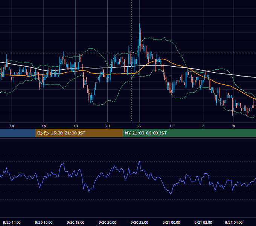Click the vertical dotted crosshair line on the price chart
The width and height of the screenshot is (256, 226).
click(131, 60)
